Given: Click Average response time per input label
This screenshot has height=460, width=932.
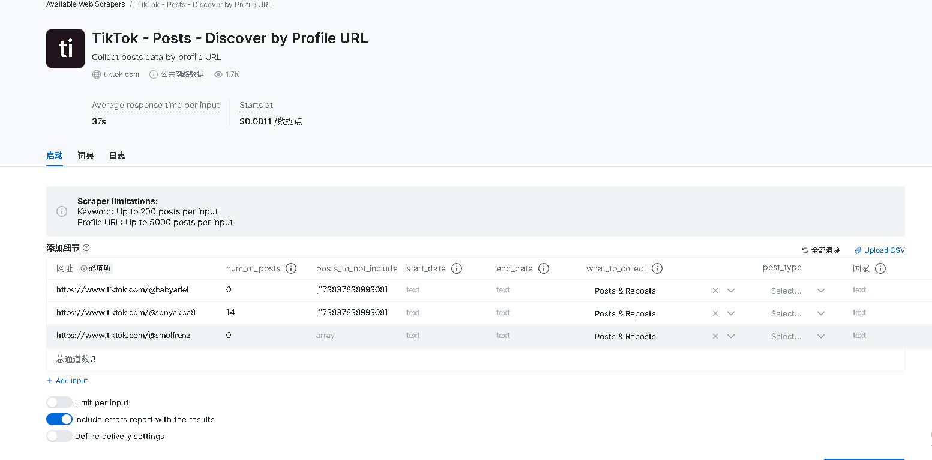Looking at the screenshot, I should (155, 105).
